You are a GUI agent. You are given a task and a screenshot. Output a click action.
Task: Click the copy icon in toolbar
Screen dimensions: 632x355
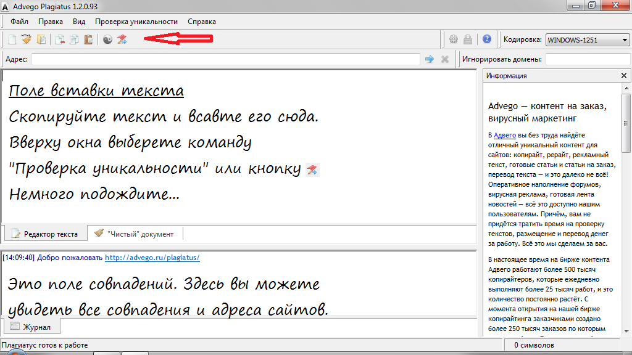point(74,39)
